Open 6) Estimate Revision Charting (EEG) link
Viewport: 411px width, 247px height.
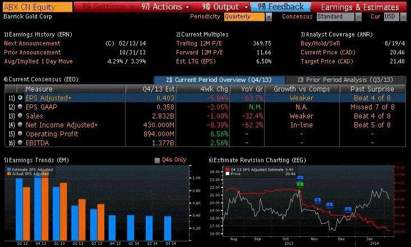point(257,160)
